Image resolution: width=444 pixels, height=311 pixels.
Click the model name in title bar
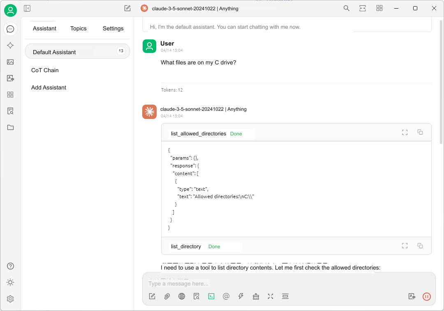(x=195, y=9)
